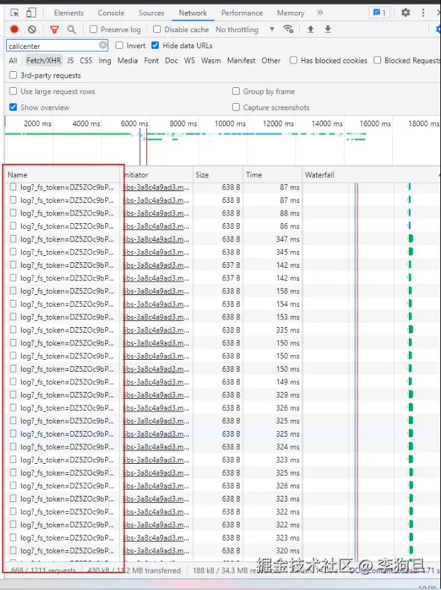Enable Disable cache checkbox
Viewport: 441px width, 590px height.
coord(157,29)
